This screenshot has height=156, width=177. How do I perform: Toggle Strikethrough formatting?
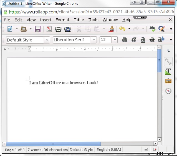(152, 40)
